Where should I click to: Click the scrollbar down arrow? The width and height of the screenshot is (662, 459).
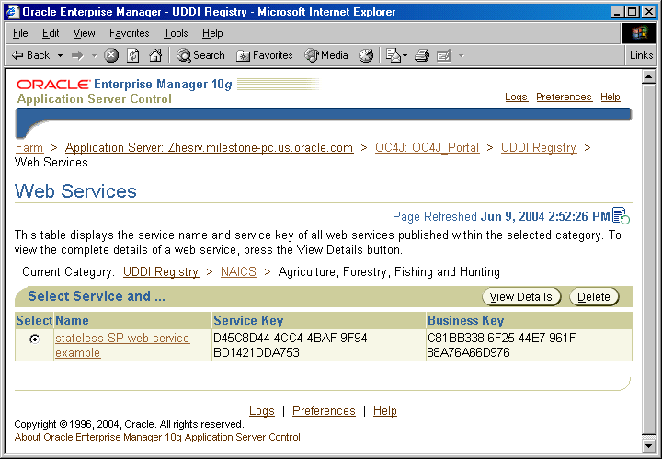click(x=648, y=445)
